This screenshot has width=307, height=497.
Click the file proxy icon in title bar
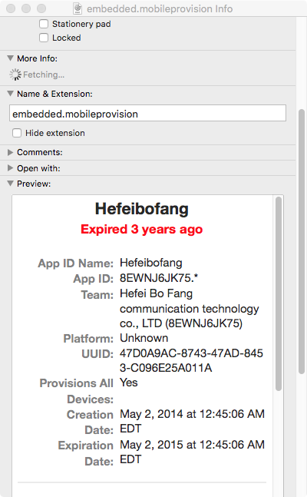tap(78, 8)
